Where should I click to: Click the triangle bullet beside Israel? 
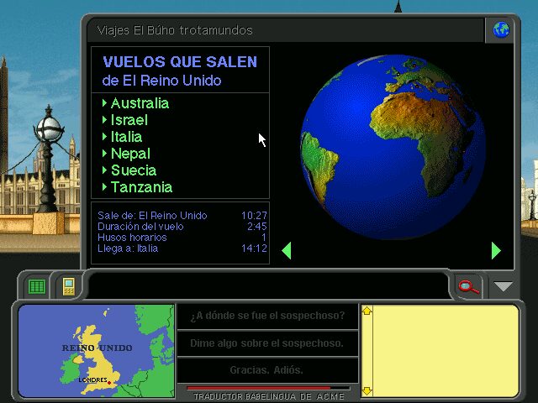104,119
